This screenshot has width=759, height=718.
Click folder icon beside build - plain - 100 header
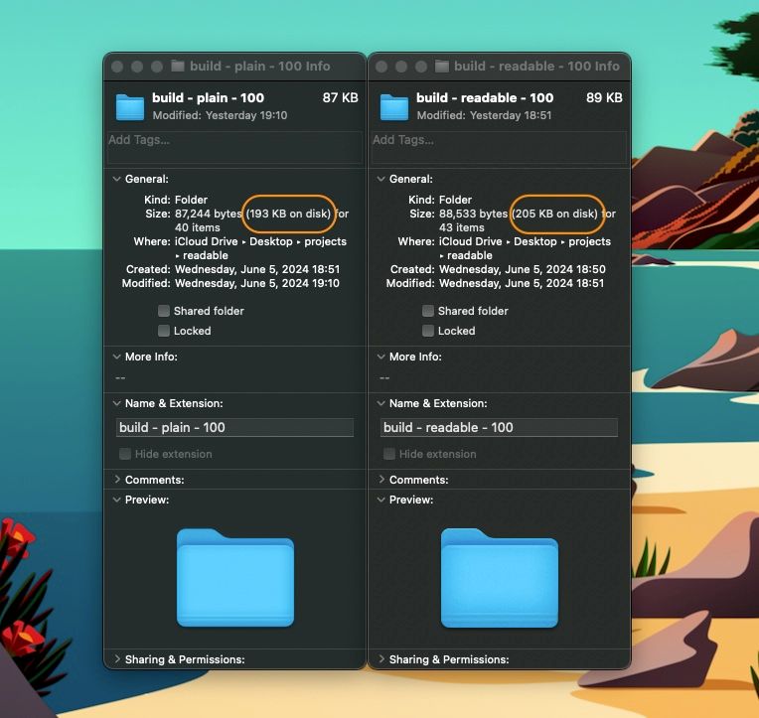[130, 106]
